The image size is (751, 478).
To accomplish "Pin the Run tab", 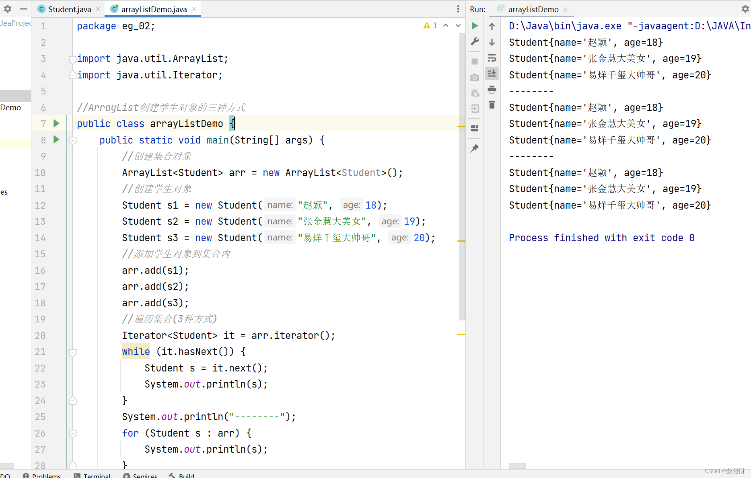I will pos(475,148).
